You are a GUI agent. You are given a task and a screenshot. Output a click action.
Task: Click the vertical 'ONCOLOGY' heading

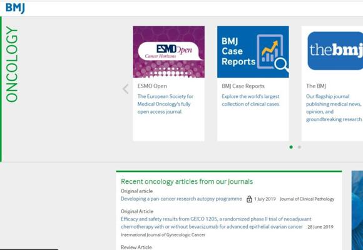(12, 64)
